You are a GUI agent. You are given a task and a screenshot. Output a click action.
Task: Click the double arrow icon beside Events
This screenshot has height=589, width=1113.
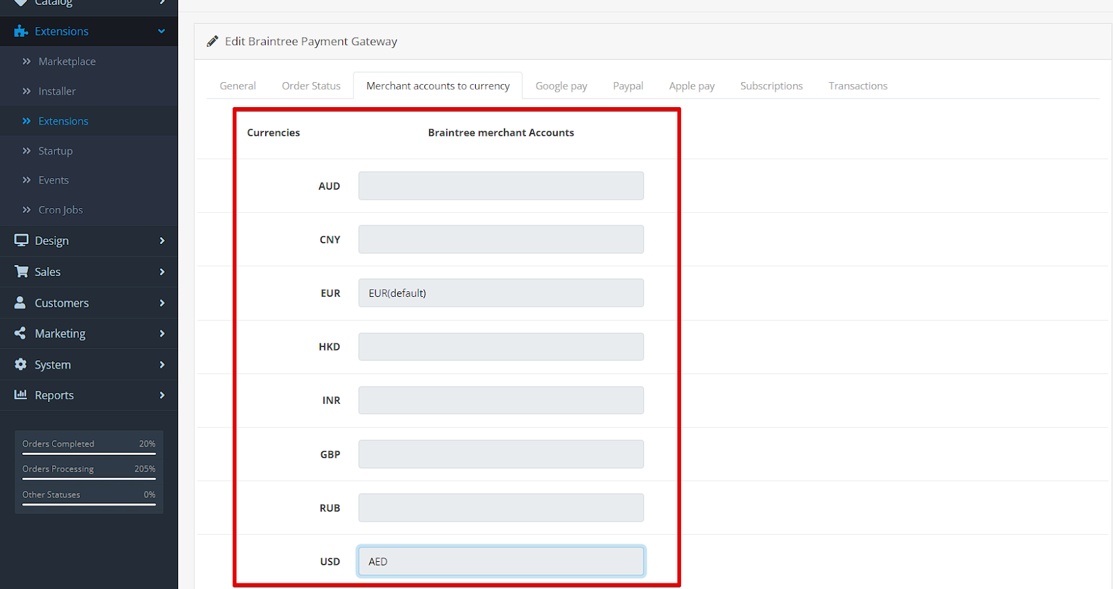(x=26, y=180)
